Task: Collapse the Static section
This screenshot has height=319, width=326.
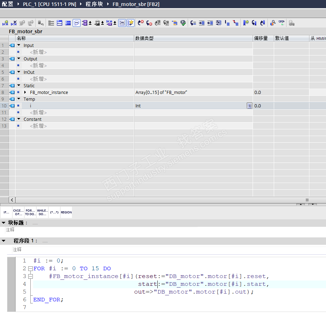Action: point(19,85)
